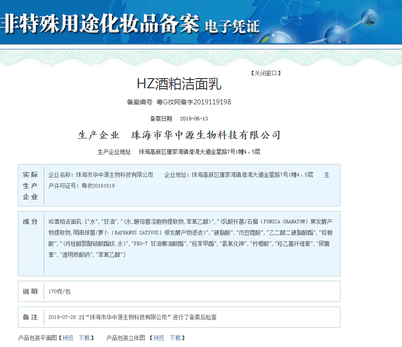Viewport: 402px width, 347px height.
Task: Select the product title HZ酒粕洁面乳
Action: [x=179, y=84]
